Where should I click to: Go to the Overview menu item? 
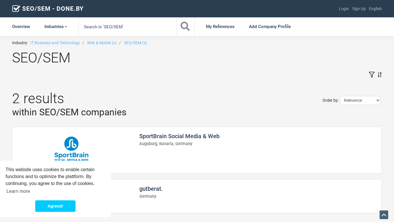[21, 27]
